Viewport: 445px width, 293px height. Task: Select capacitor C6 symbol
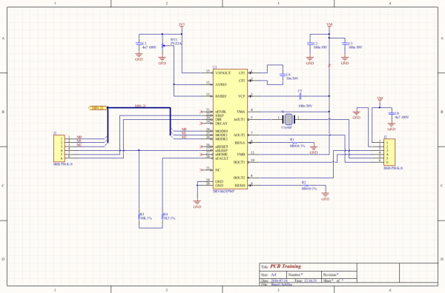tap(392, 113)
